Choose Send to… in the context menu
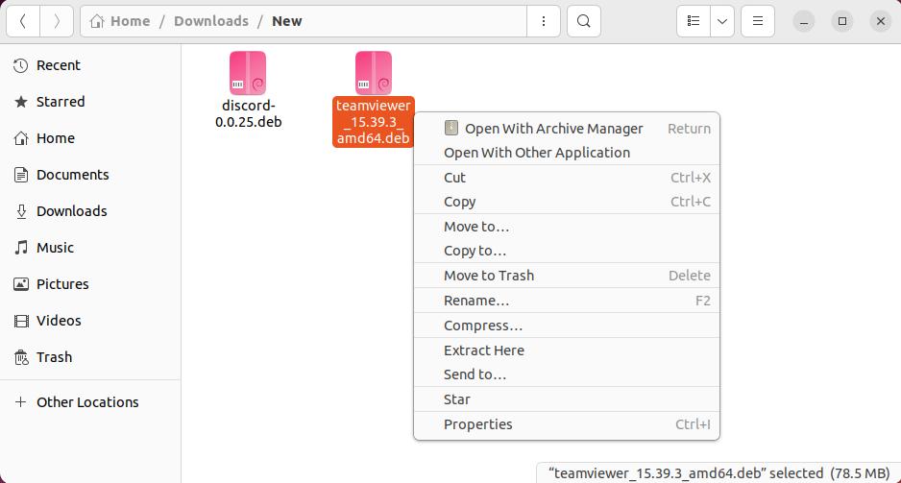Image resolution: width=901 pixels, height=483 pixels. pos(567,374)
